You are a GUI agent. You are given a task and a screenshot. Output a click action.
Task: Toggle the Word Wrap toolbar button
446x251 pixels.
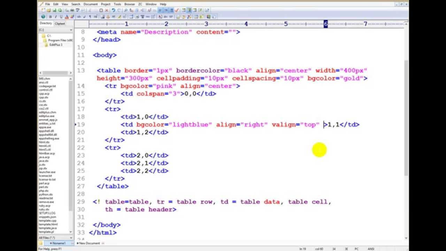tap(160, 10)
